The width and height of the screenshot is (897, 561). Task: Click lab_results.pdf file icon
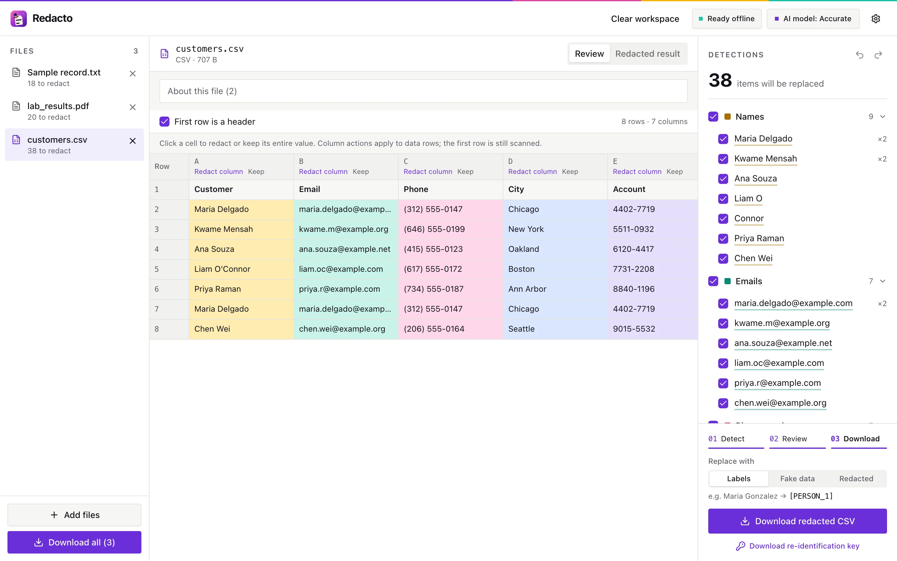pos(16,106)
